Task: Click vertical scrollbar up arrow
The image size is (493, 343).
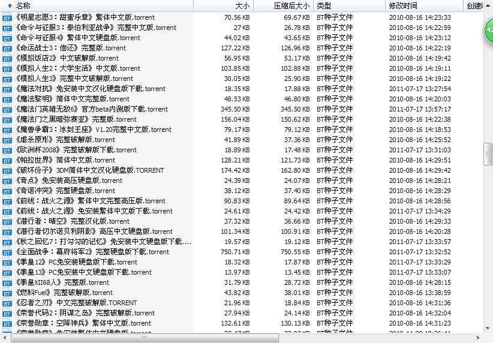Action: [x=488, y=5]
